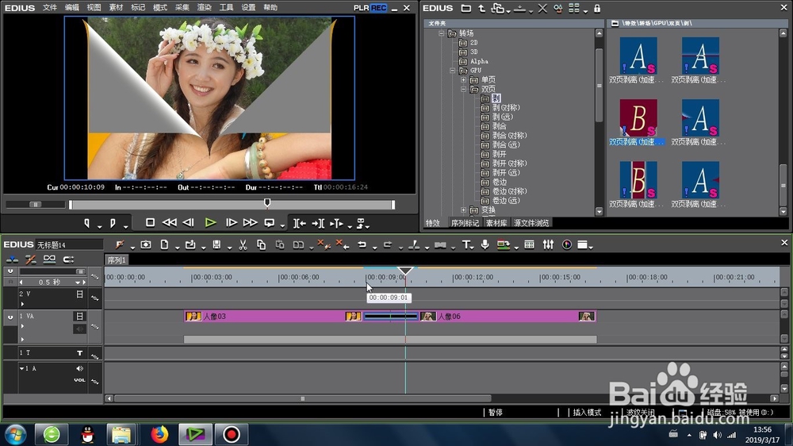The image size is (793, 446).
Task: Toggle audio mute on track 1 VA
Action: click(x=79, y=329)
